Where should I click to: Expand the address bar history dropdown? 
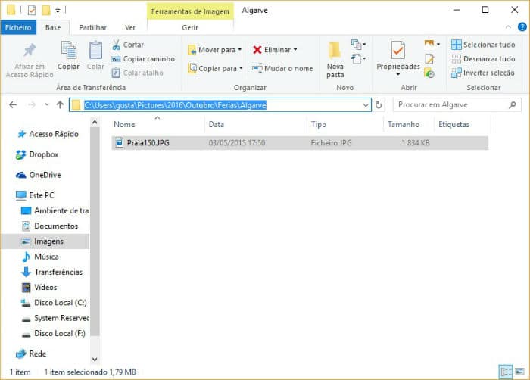[x=366, y=105]
